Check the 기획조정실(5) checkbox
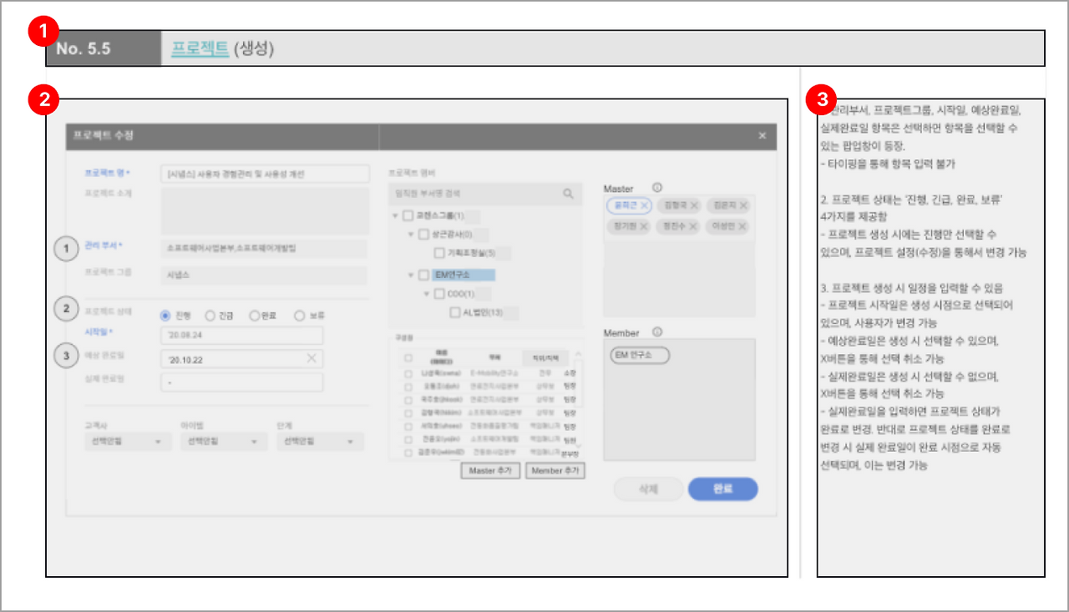The width and height of the screenshot is (1069, 612). pos(440,251)
